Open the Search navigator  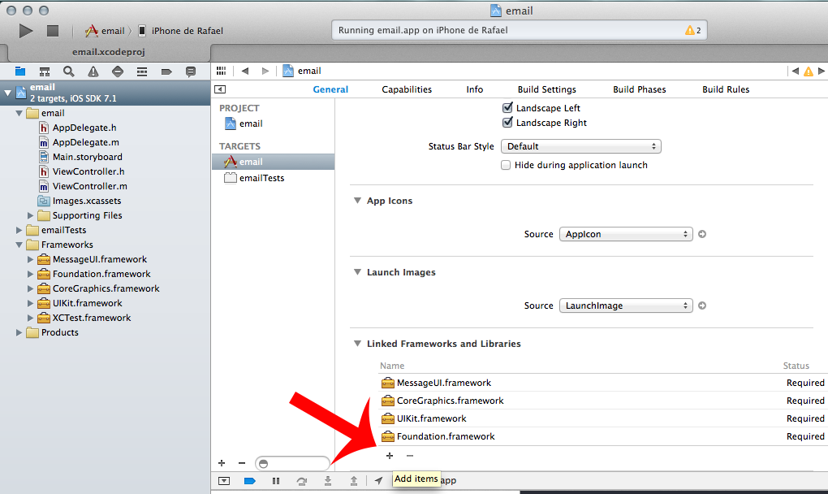69,71
